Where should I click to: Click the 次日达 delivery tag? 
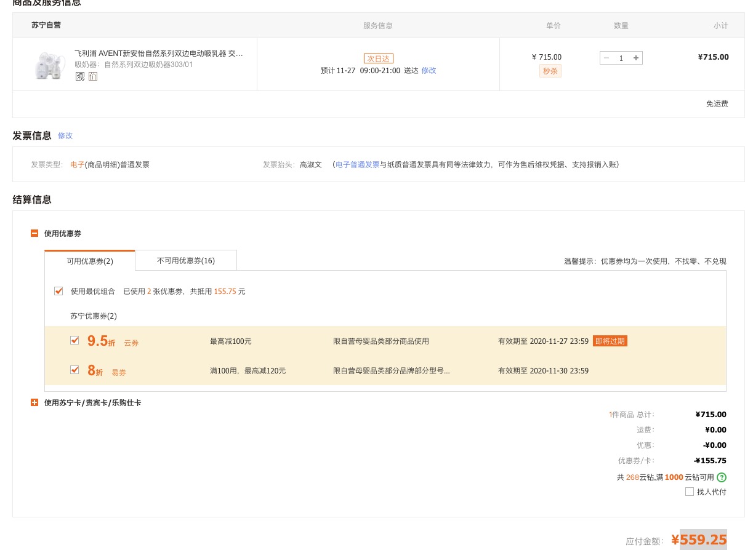(379, 58)
